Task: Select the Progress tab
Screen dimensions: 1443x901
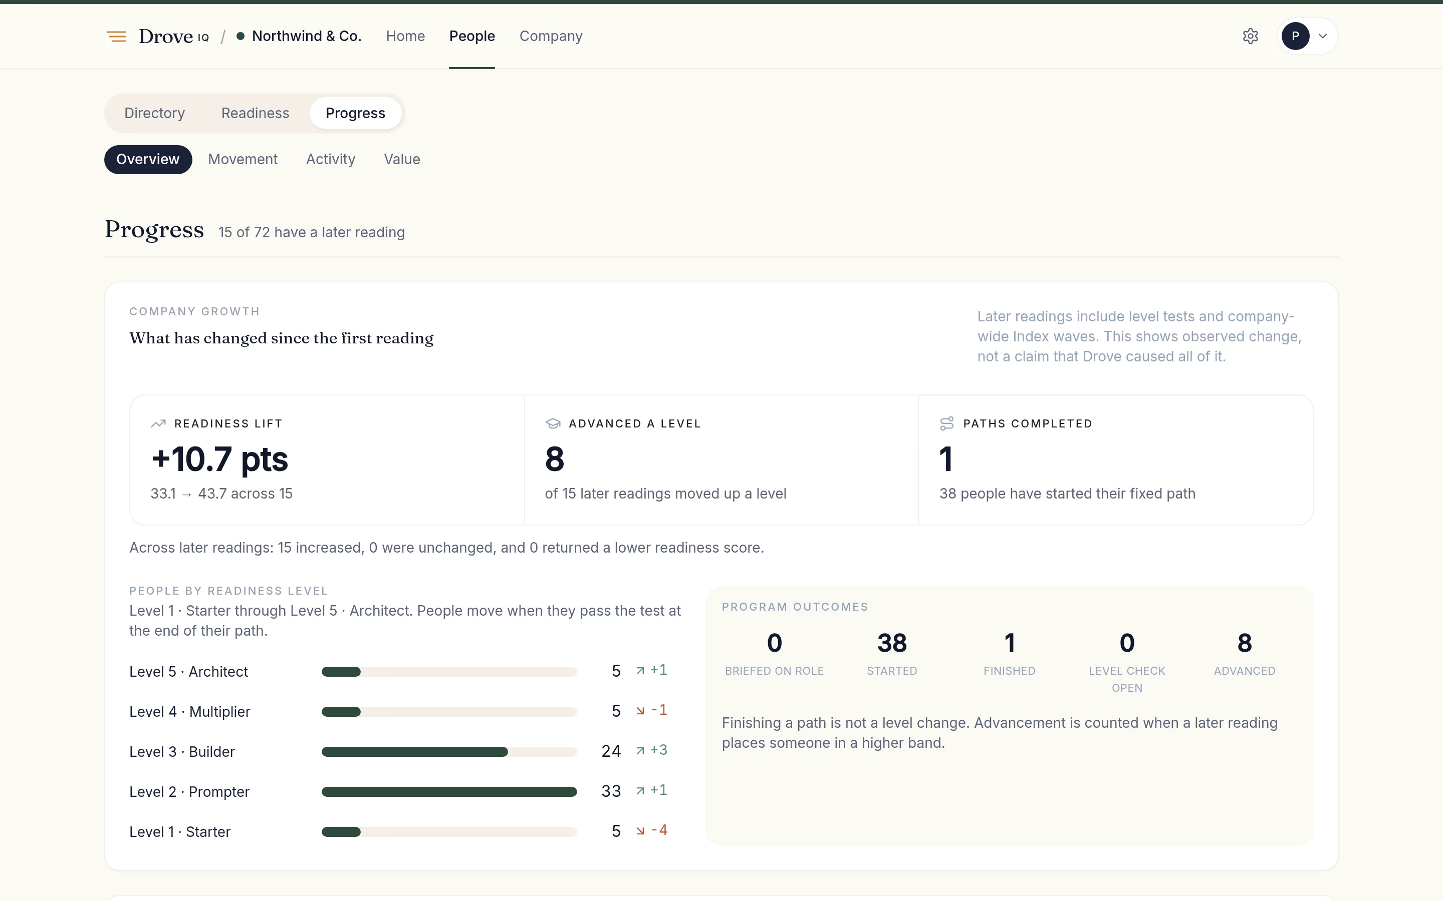Action: [x=355, y=113]
